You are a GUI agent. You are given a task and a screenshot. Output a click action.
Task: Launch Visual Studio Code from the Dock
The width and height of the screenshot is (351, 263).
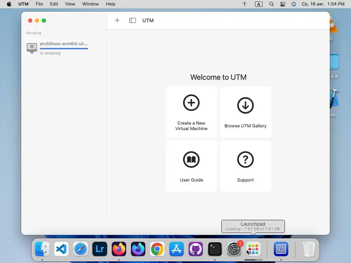point(61,249)
